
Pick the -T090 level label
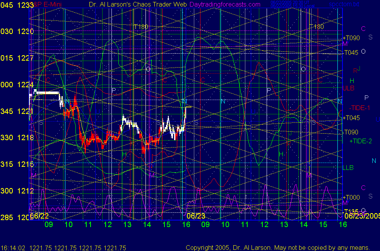click(x=351, y=132)
